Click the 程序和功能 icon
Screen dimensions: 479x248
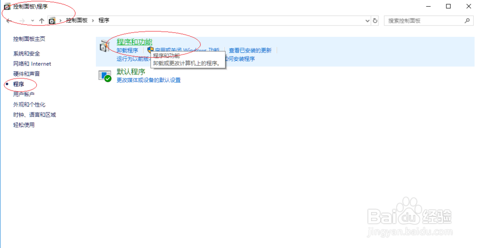pos(104,46)
